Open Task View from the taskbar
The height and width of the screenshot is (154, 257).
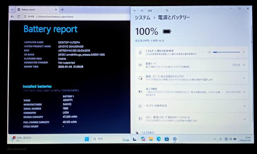[135, 139]
